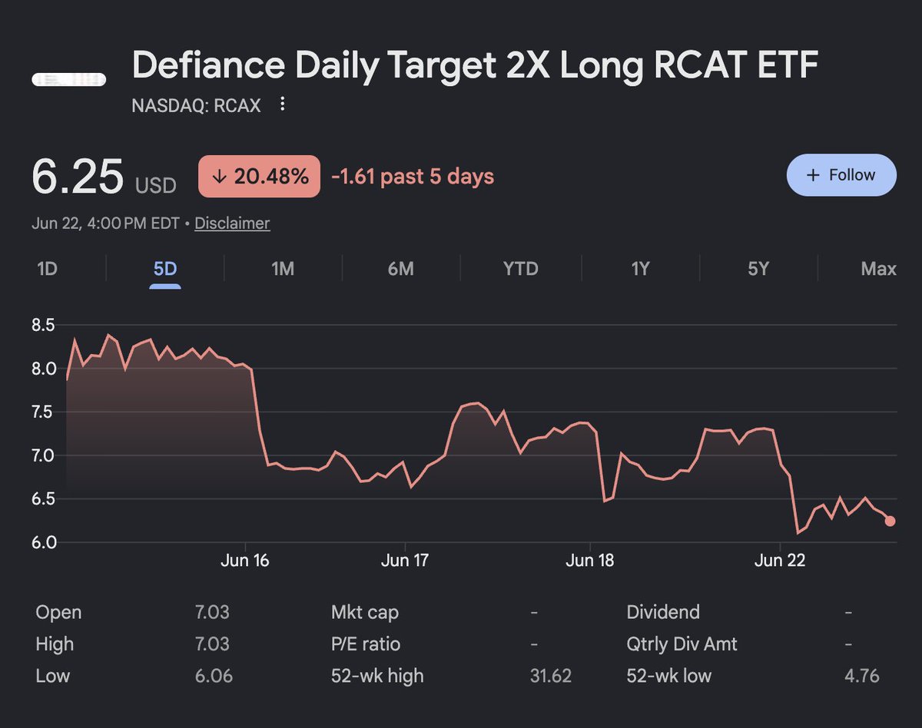This screenshot has width=922, height=728.
Task: Click the Jun 16 date label on chart axis
Action: point(244,561)
